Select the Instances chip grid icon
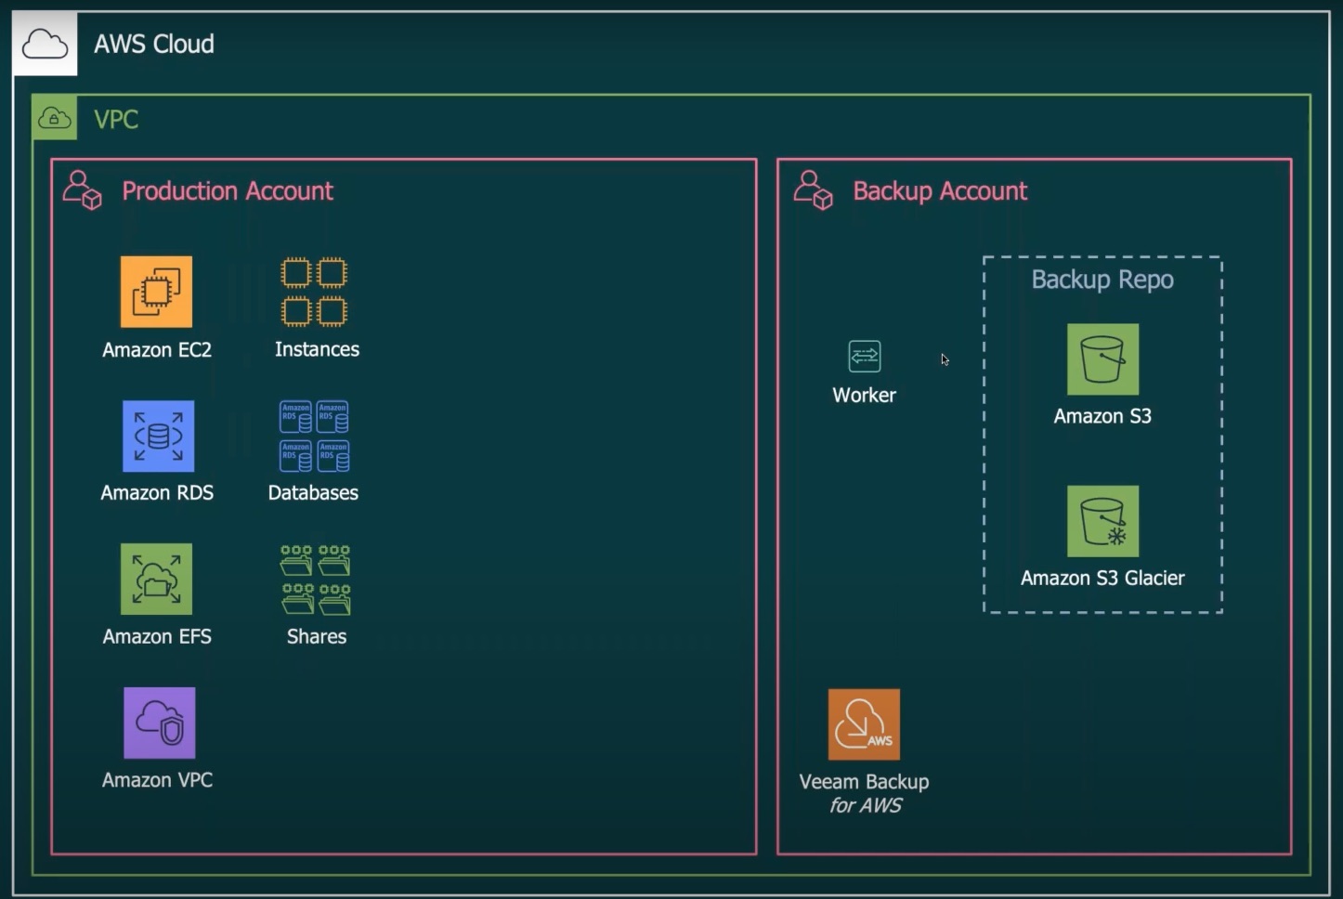This screenshot has width=1343, height=899. (314, 292)
